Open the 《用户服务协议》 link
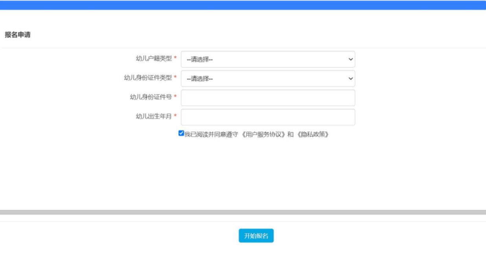 click(262, 134)
